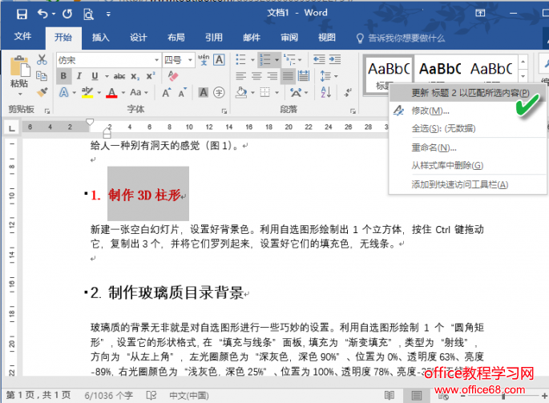Toggle Bold formatting button
Viewport: 549px width, 403px height.
[64, 76]
